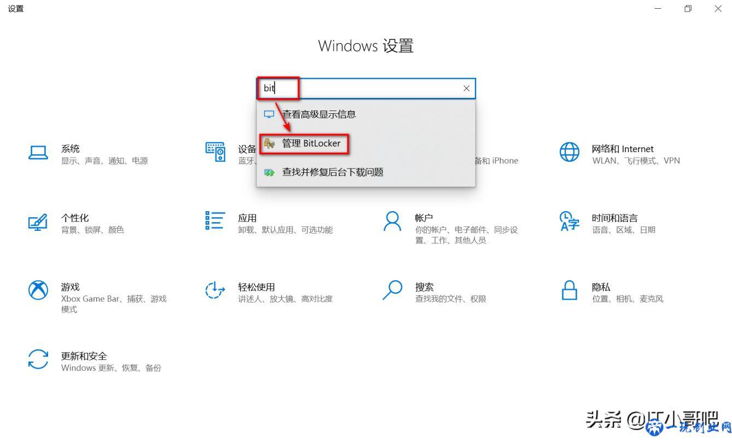Viewport: 732px width, 442px height.
Task: Select 查看高级显示信息 search suggestion
Action: coord(366,114)
